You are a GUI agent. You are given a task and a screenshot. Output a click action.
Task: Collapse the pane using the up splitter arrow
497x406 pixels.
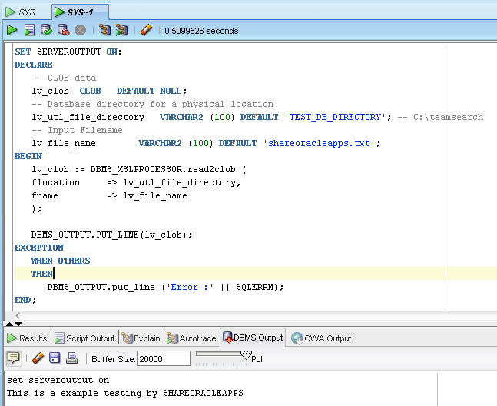(x=9, y=324)
